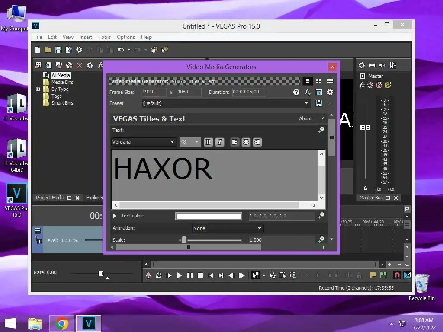Toggle Bold text formatting
443x332 pixels.
click(208, 142)
